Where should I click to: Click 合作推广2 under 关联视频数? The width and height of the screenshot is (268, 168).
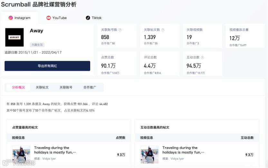193,43
